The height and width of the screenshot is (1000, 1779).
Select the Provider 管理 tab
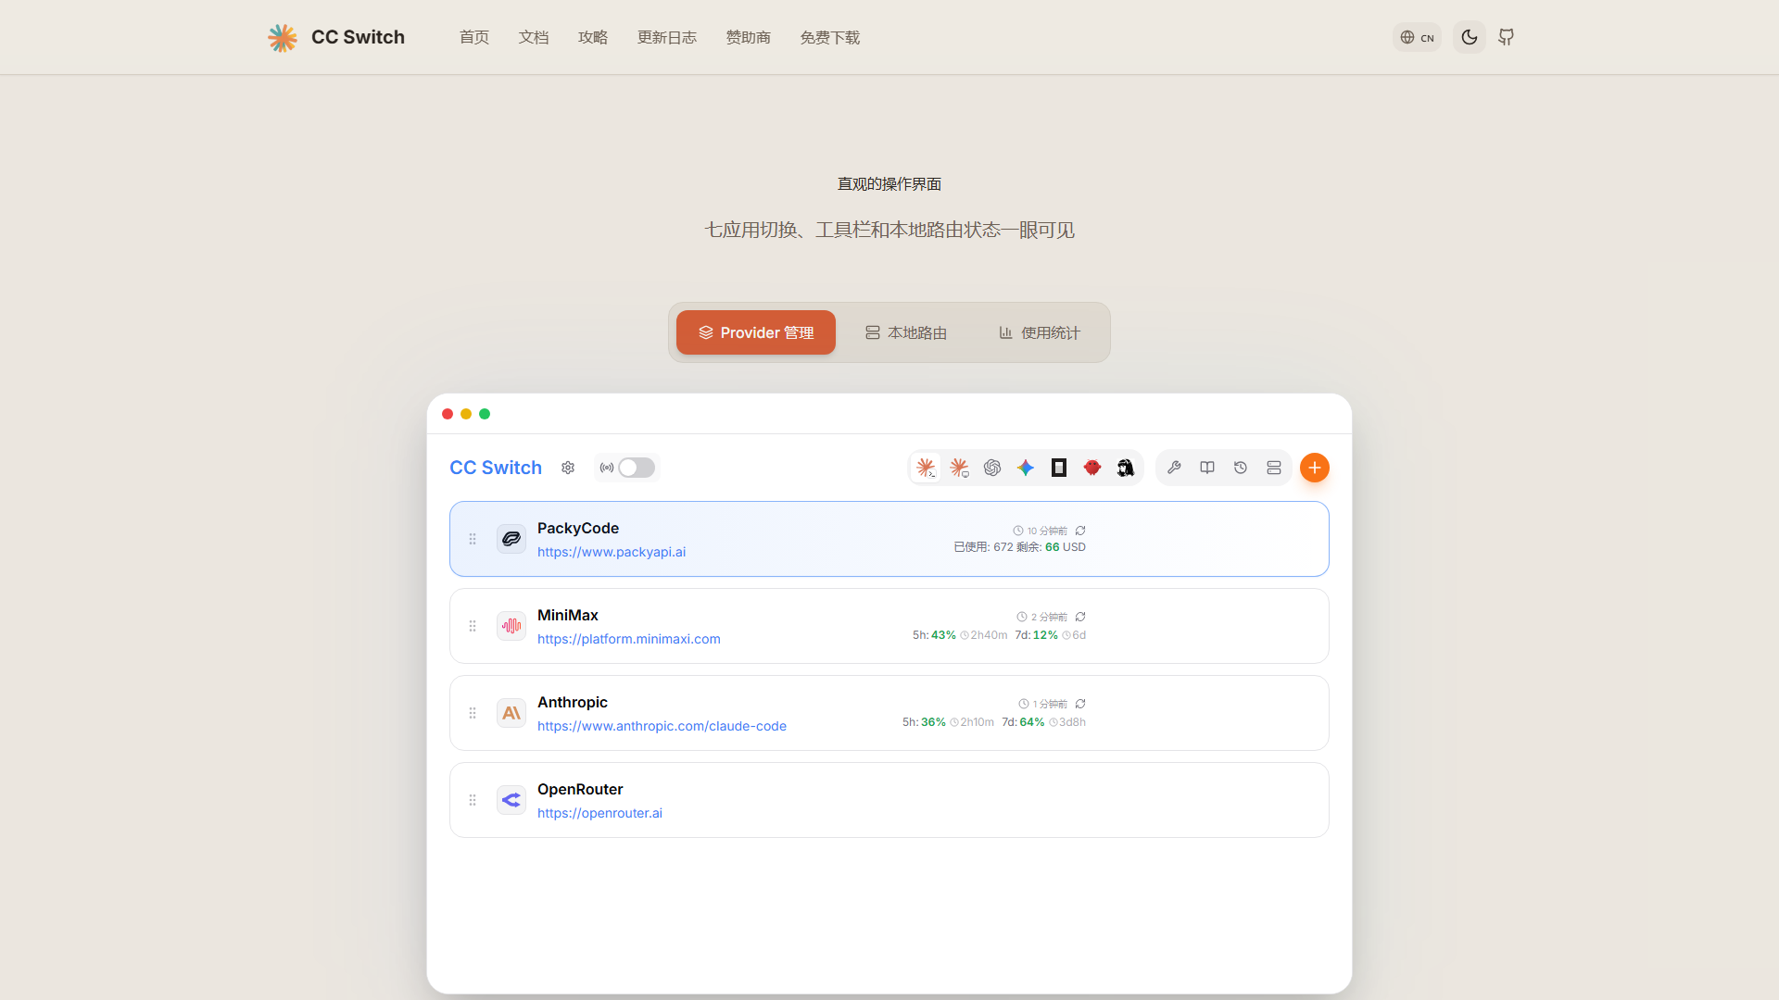pos(756,332)
